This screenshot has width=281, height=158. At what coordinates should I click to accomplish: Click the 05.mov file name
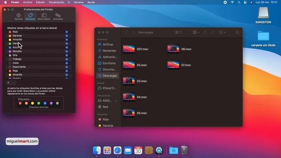pos(142,113)
